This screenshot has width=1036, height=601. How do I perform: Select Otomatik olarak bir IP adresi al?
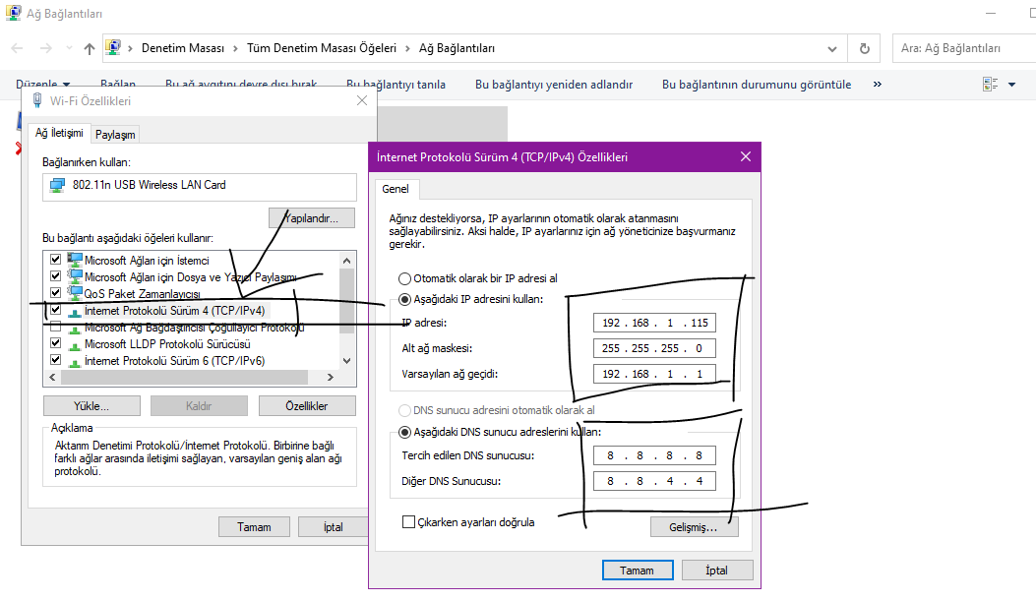click(404, 278)
